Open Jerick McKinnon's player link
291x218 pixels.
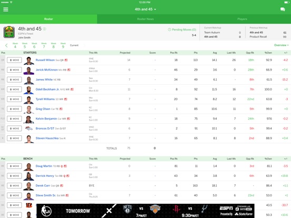coord(46,70)
